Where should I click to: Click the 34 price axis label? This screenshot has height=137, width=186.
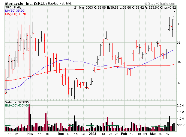[x=178, y=62]
